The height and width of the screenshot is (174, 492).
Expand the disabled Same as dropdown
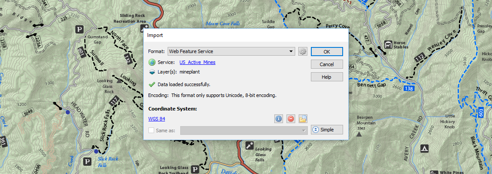(x=303, y=130)
